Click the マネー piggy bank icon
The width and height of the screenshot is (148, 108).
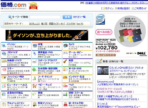tap(4, 70)
